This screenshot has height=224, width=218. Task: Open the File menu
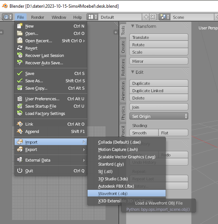click(x=21, y=17)
